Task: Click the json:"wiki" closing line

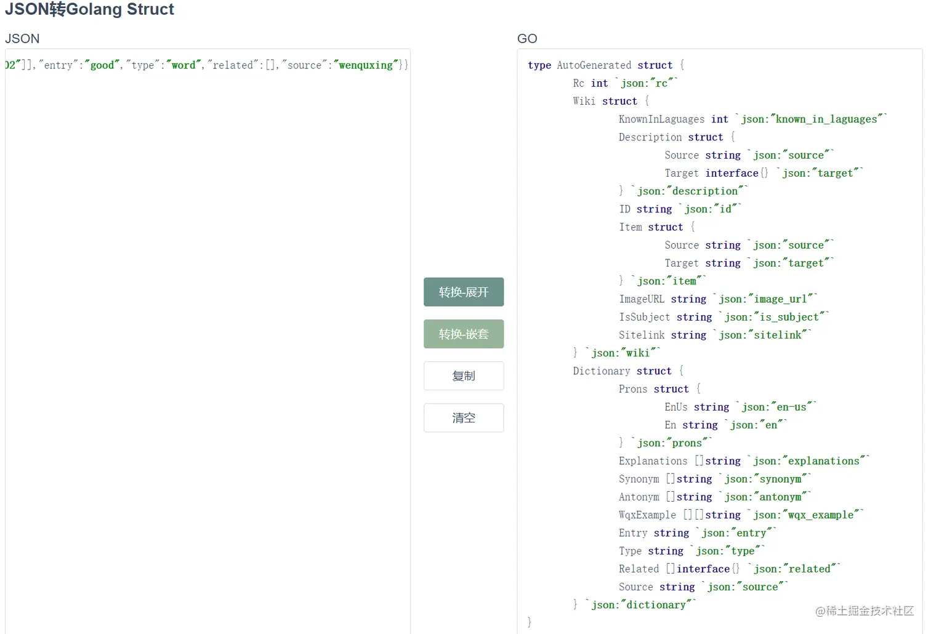Action: click(x=616, y=353)
